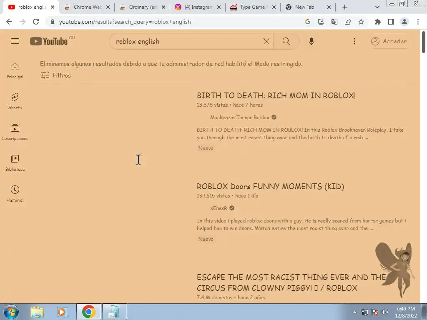Open BIRTH TO DEATH: RICH MOM video
Image resolution: width=427 pixels, height=320 pixels.
(x=276, y=95)
